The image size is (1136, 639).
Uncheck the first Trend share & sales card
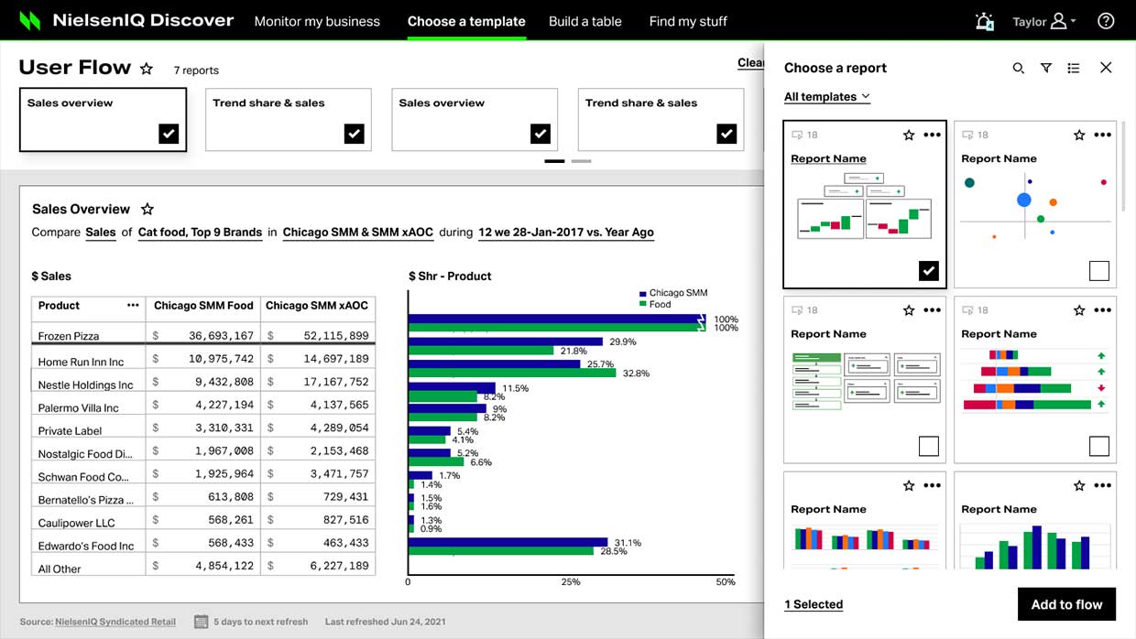coord(355,134)
